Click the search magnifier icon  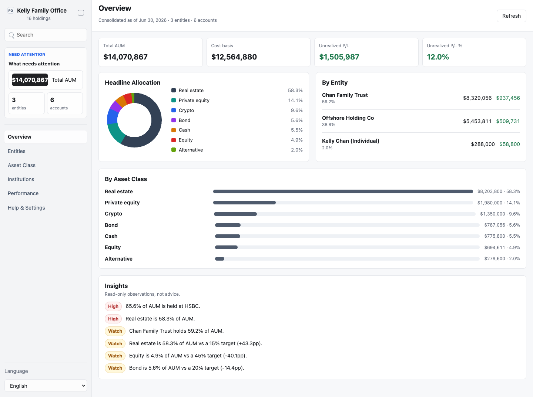point(11,35)
